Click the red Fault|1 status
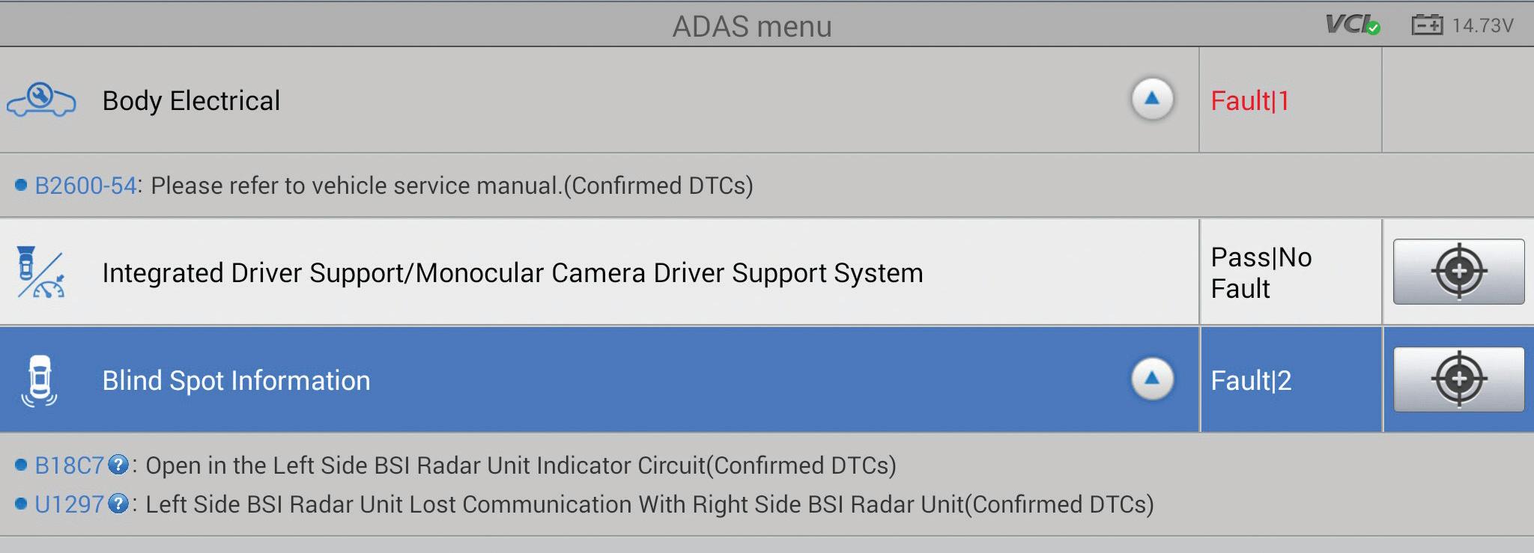 tap(1249, 101)
